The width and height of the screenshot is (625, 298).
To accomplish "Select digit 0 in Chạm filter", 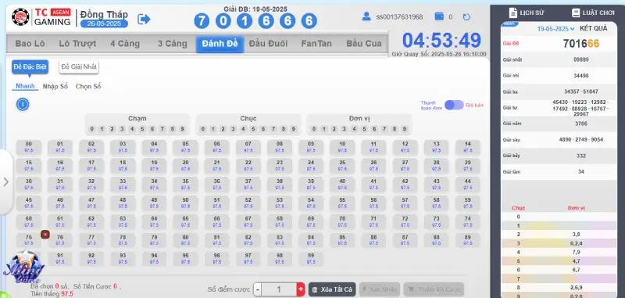I will coord(91,129).
